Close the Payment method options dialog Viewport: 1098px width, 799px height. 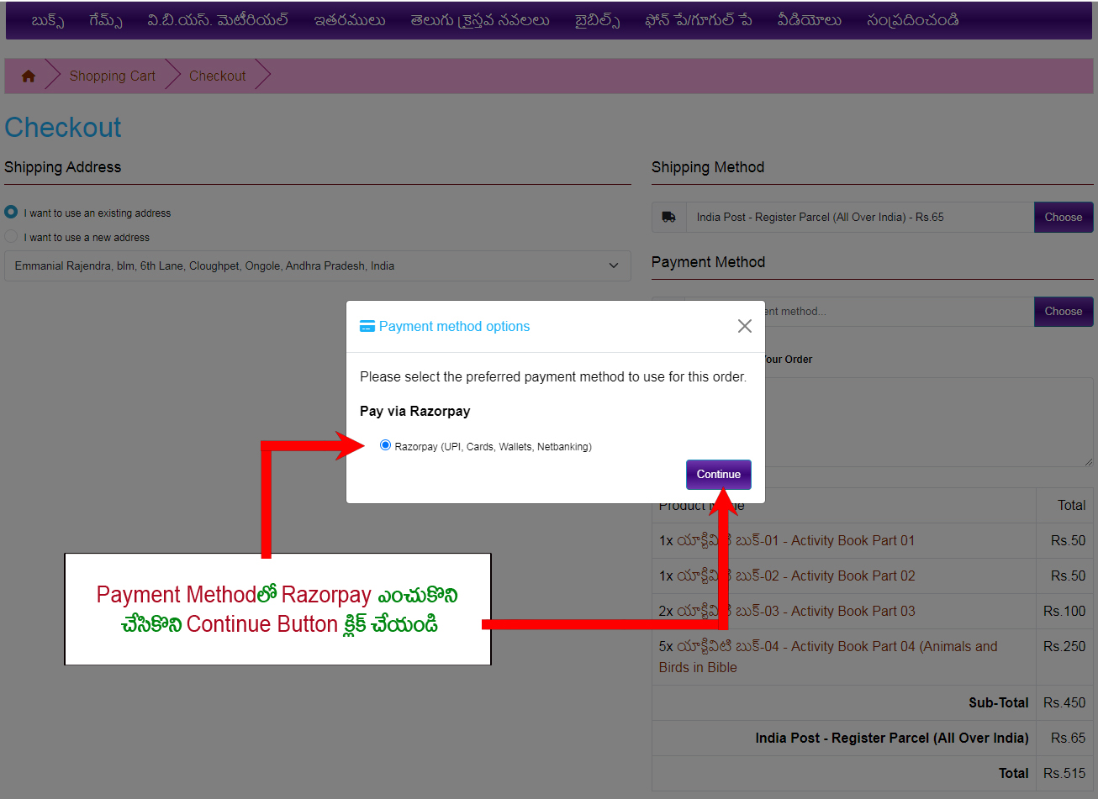745,326
